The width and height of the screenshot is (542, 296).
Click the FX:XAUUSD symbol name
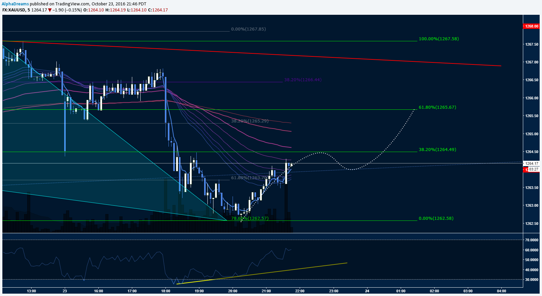(x=14, y=10)
